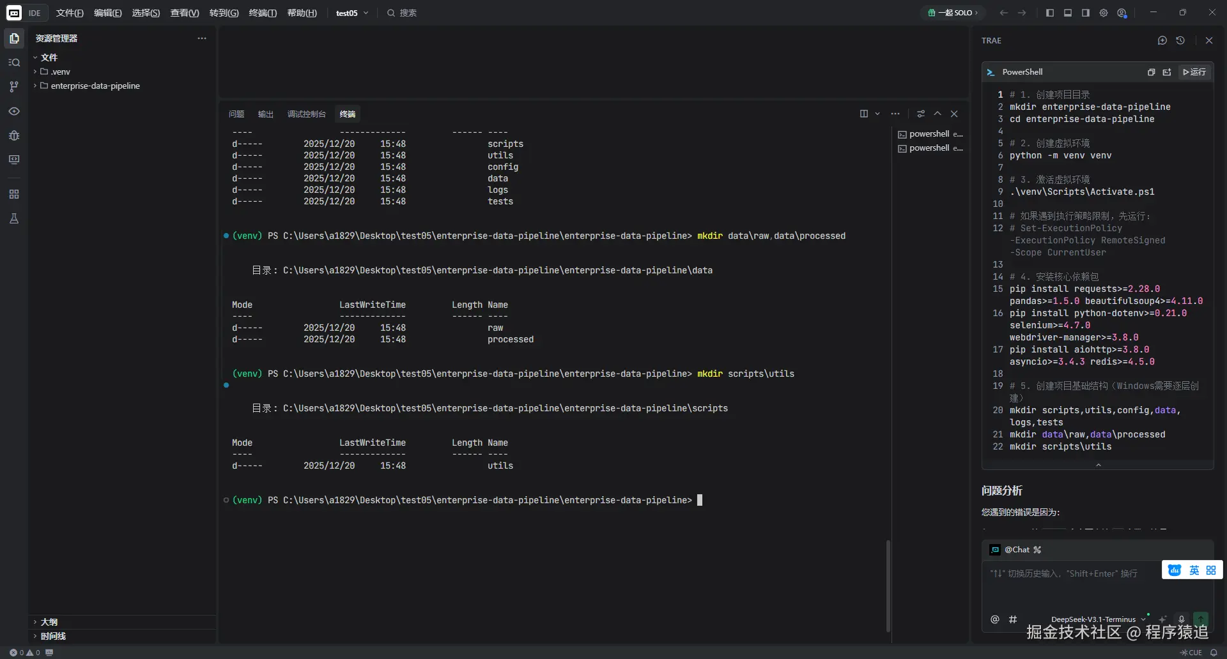Click the errors and warnings status indicator

tap(25, 653)
